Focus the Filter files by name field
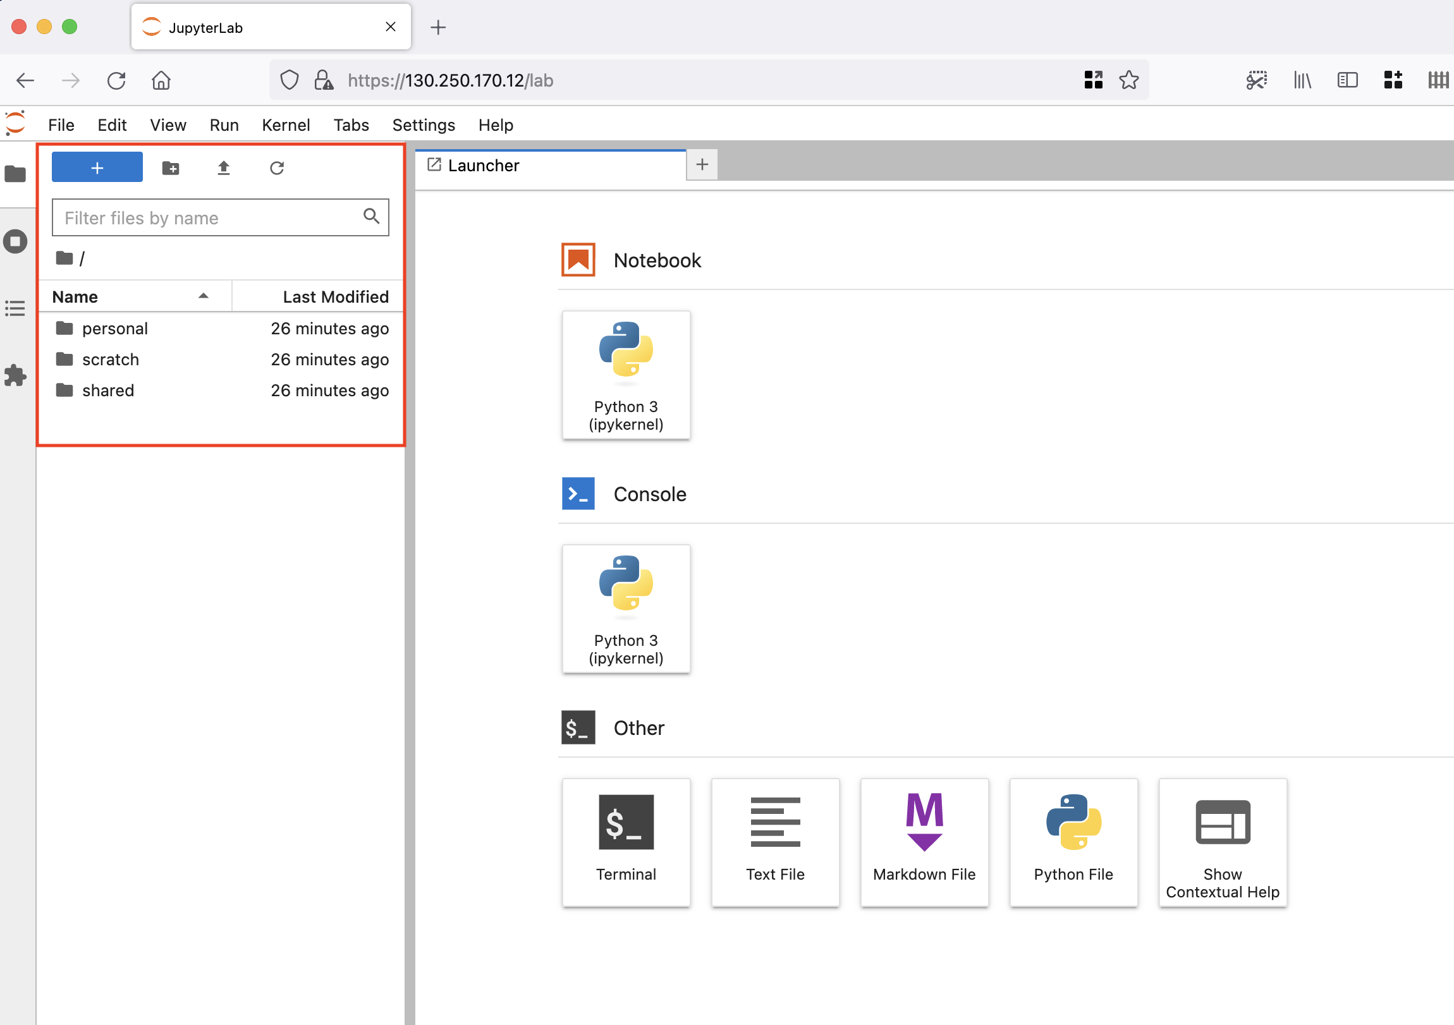Viewport: 1454px width, 1025px height. click(x=221, y=218)
